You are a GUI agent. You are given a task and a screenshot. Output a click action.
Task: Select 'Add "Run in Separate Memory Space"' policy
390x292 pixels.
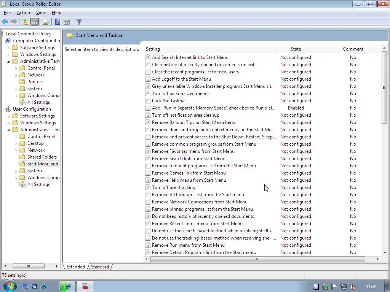pyautogui.click(x=213, y=108)
